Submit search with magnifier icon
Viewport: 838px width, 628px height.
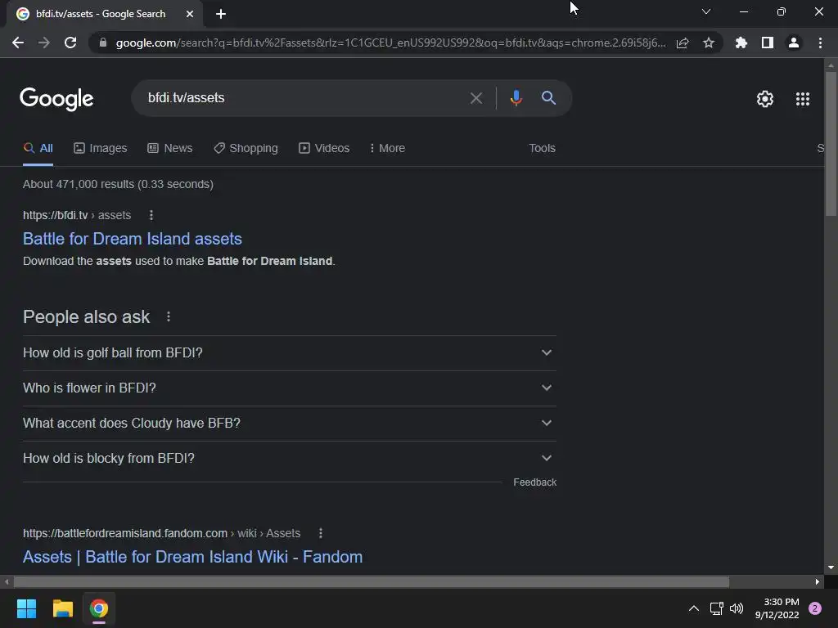pyautogui.click(x=548, y=98)
